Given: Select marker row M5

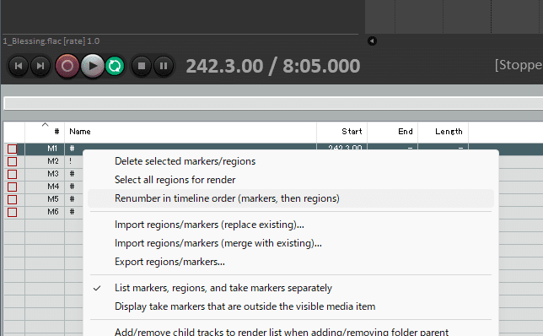Looking at the screenshot, I should pos(43,199).
